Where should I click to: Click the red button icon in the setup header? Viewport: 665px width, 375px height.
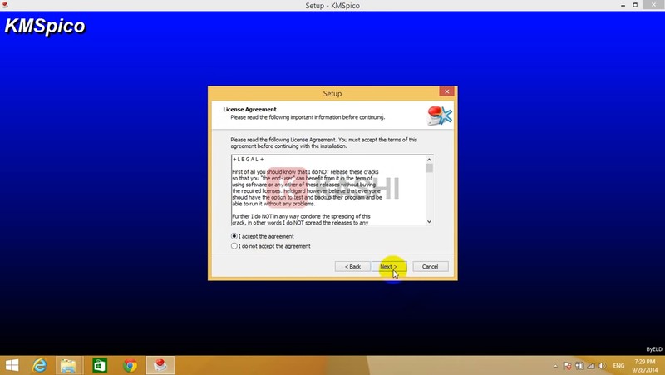point(438,114)
